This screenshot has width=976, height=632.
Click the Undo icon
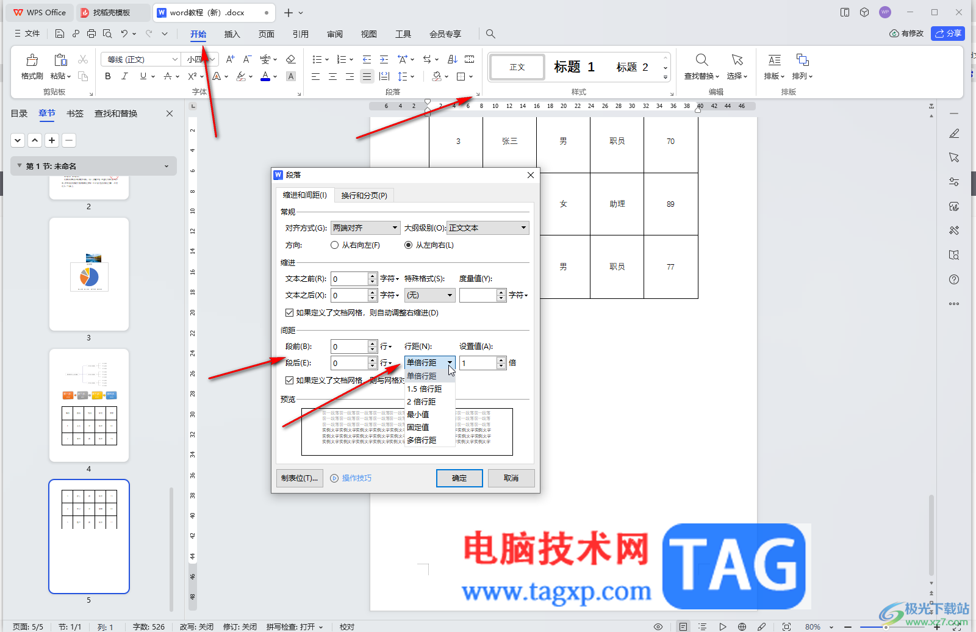click(x=124, y=34)
